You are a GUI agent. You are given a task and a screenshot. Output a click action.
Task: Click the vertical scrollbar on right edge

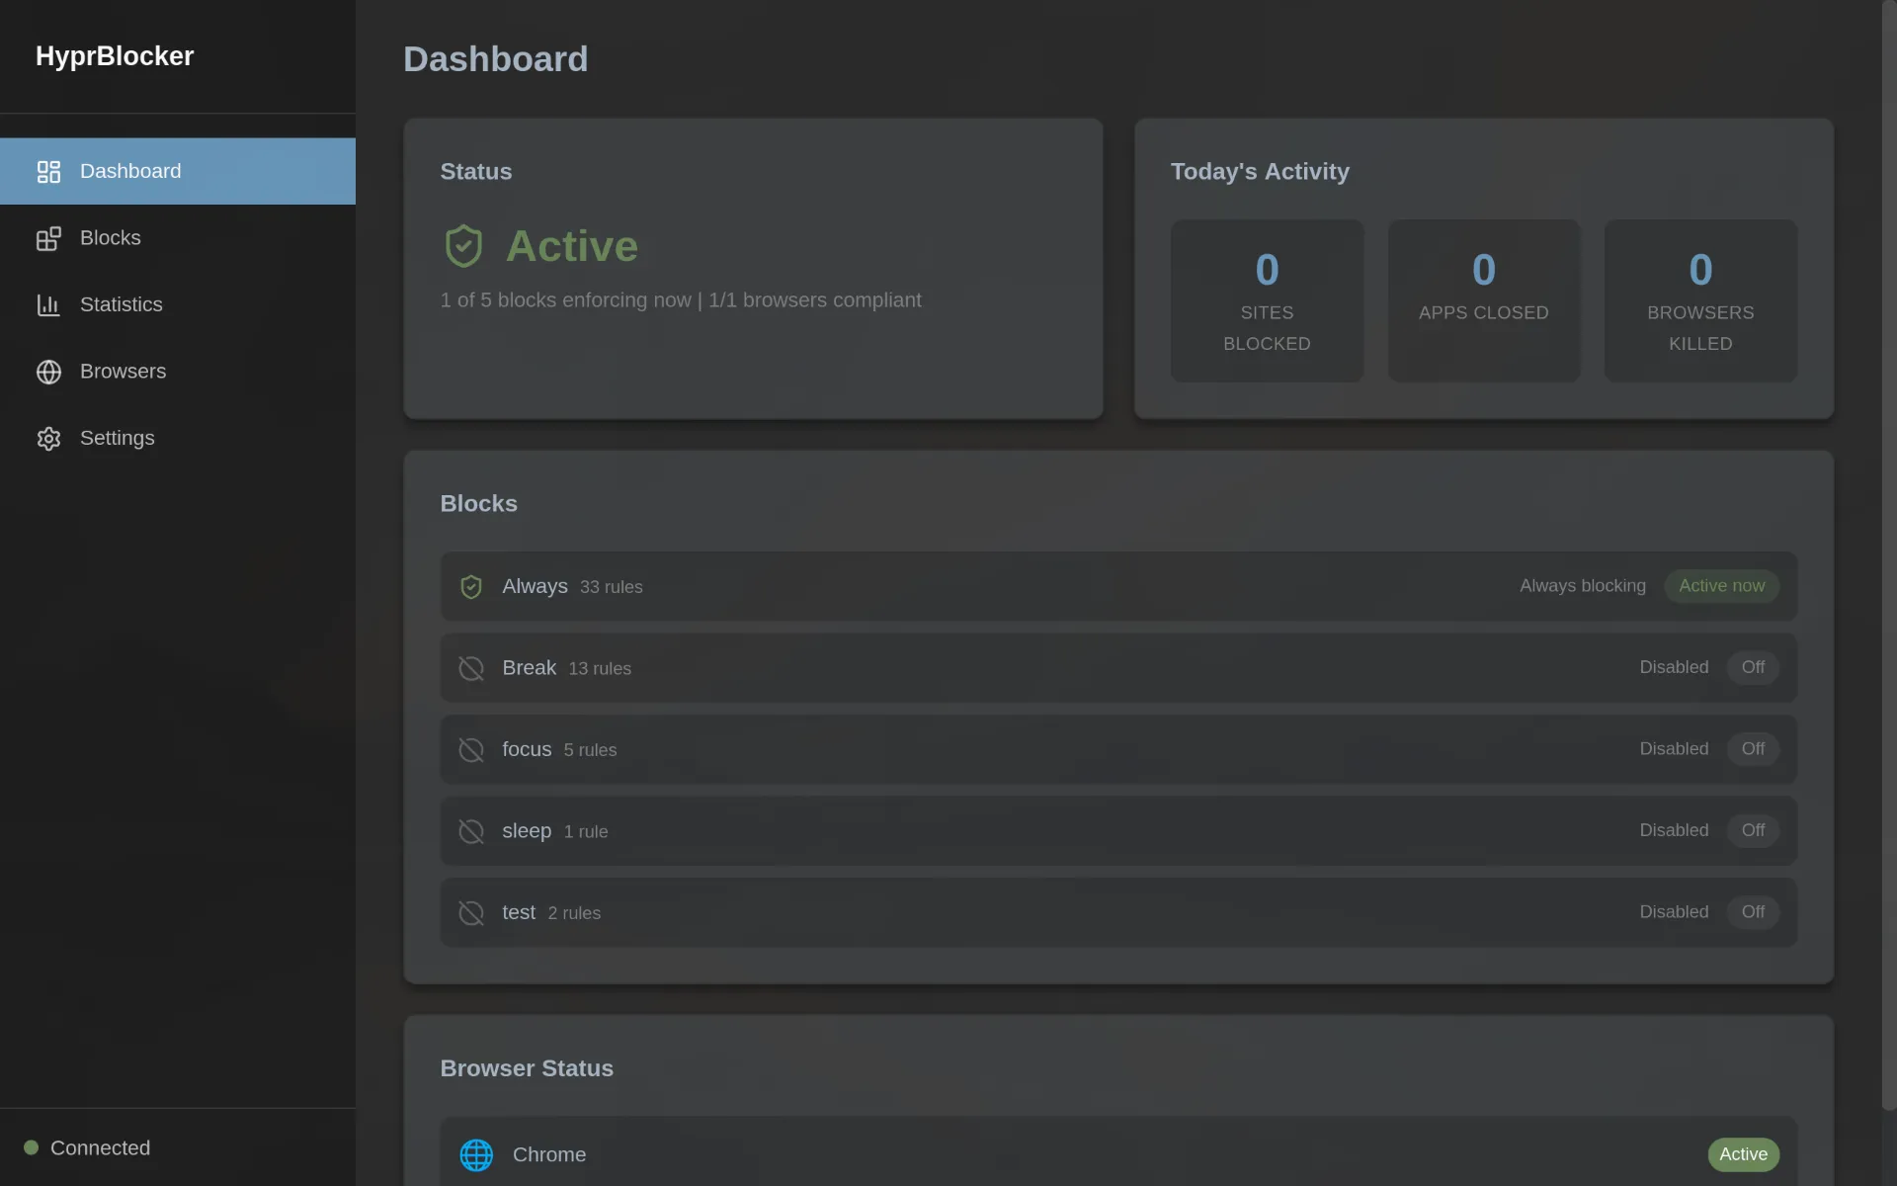coord(1889,555)
